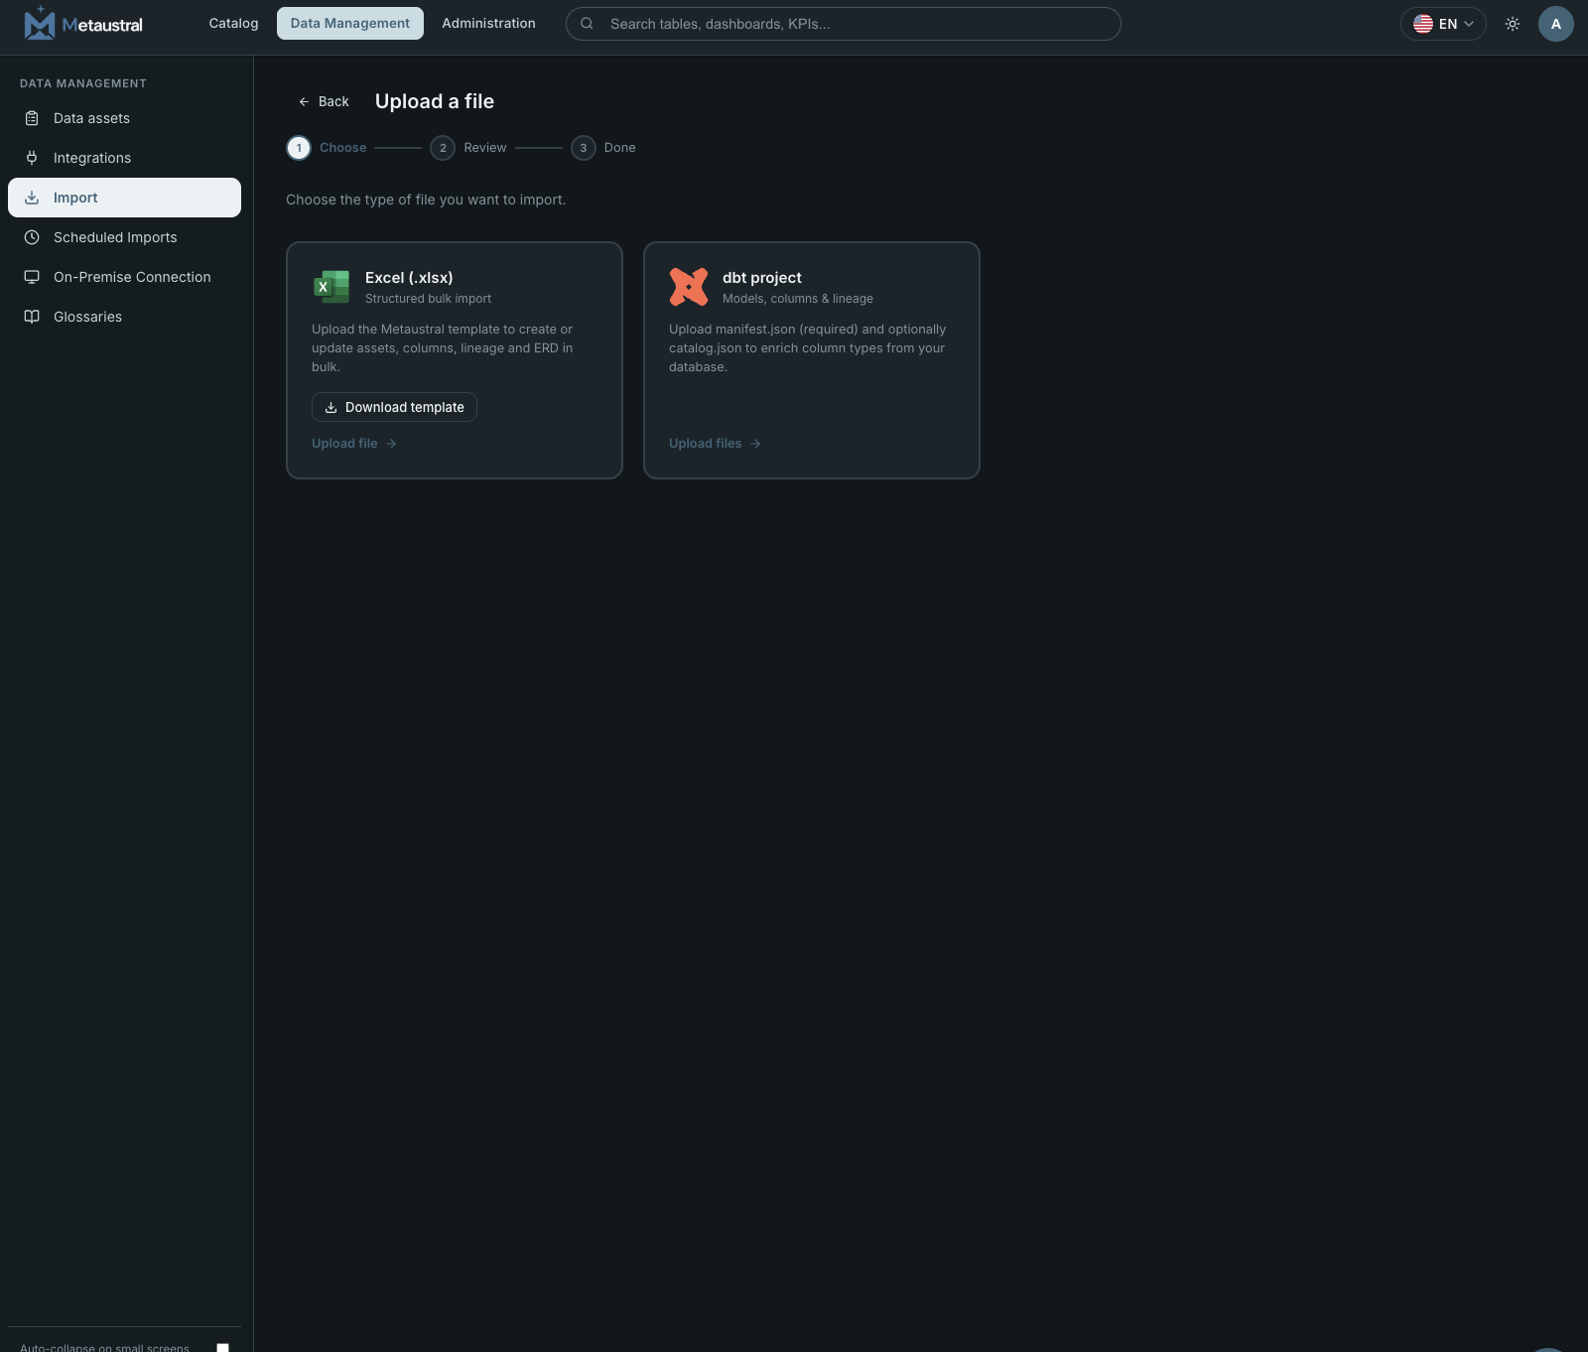Select step 1 Choose in the stepper
The image size is (1588, 1352).
[327, 148]
